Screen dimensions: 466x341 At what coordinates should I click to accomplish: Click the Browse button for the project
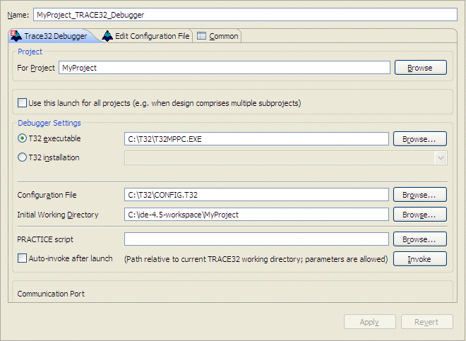click(420, 68)
